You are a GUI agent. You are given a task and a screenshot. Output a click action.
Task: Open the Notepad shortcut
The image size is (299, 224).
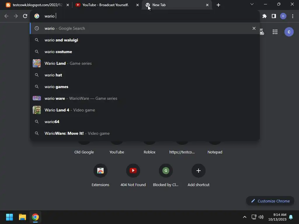215,152
